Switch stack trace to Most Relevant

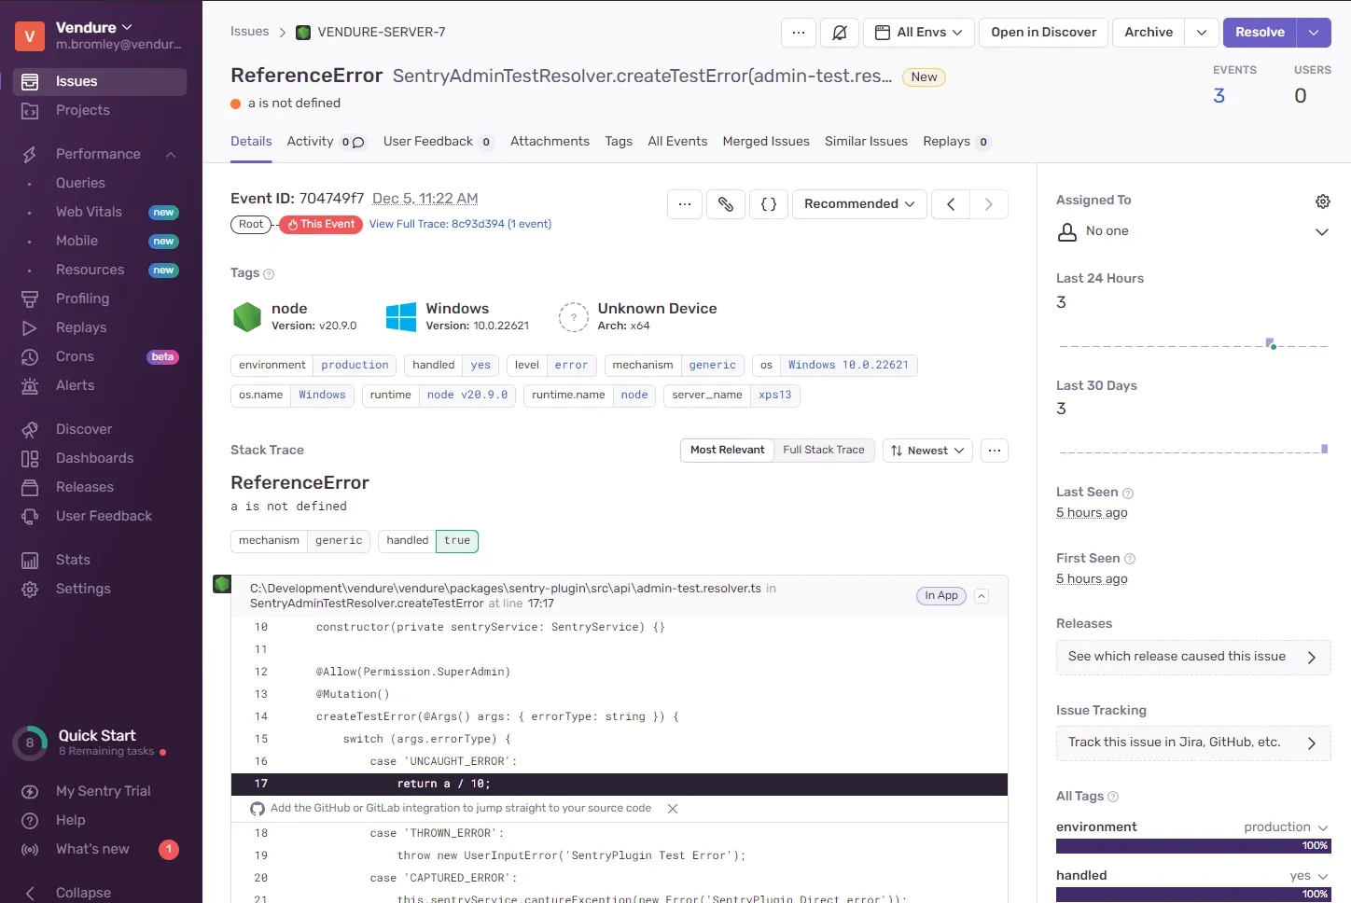pyautogui.click(x=727, y=451)
